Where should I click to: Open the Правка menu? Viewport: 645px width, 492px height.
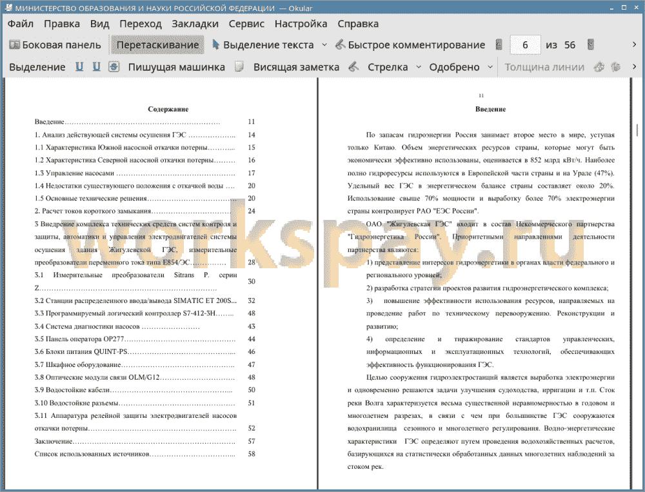(62, 24)
